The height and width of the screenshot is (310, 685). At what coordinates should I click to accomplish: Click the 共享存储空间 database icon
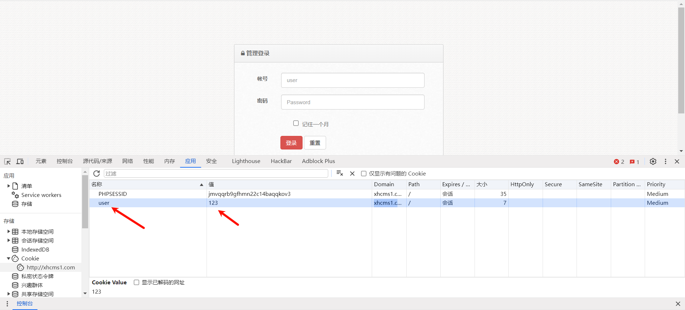15,294
